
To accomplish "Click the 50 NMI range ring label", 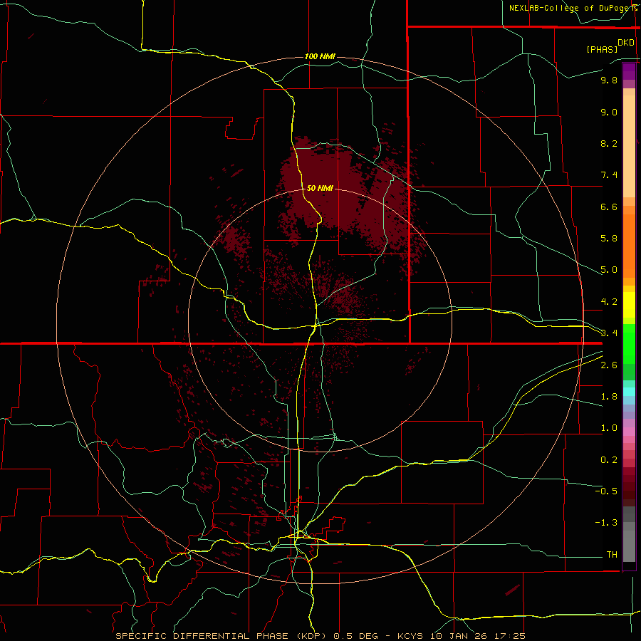I will [320, 188].
